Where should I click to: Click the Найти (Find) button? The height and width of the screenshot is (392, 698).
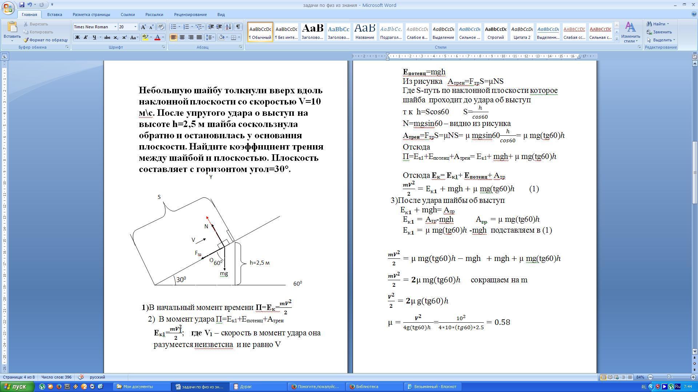click(658, 24)
